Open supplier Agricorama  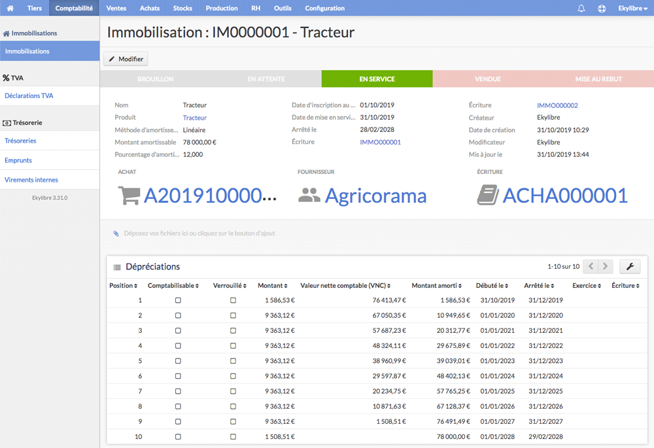[x=375, y=195]
